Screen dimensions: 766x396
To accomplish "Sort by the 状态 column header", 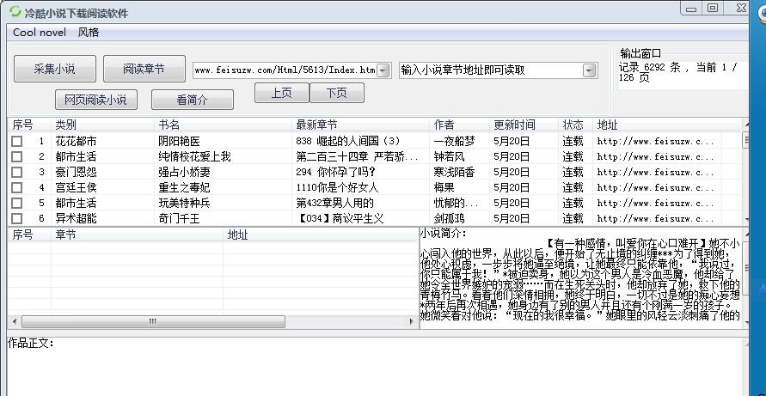I will pos(575,125).
